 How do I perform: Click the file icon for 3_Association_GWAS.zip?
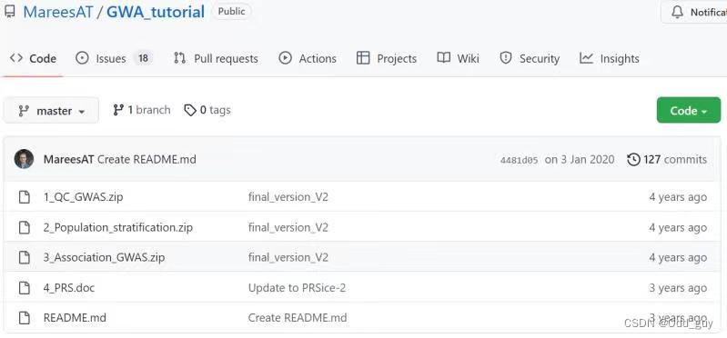click(24, 257)
